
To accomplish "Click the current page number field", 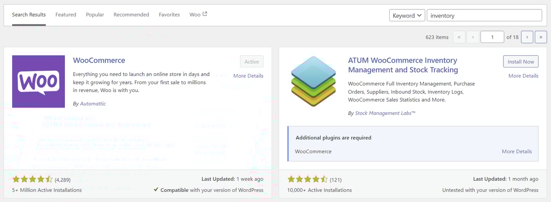I will 492,37.
